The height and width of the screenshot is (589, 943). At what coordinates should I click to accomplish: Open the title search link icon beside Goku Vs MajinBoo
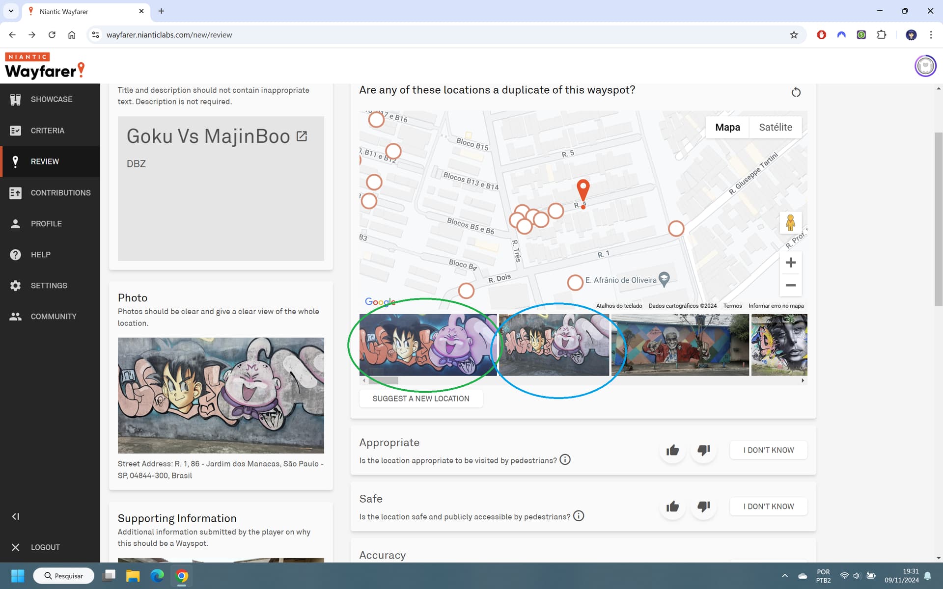[x=302, y=136]
